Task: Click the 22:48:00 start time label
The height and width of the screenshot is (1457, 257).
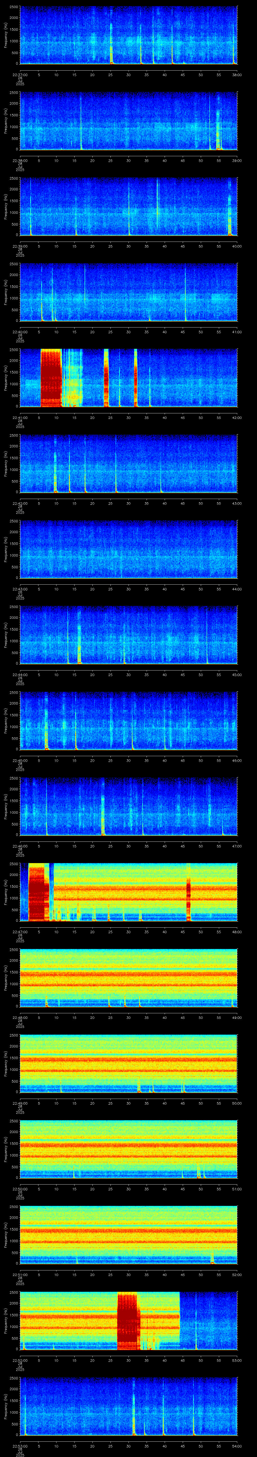Action: [x=20, y=1018]
